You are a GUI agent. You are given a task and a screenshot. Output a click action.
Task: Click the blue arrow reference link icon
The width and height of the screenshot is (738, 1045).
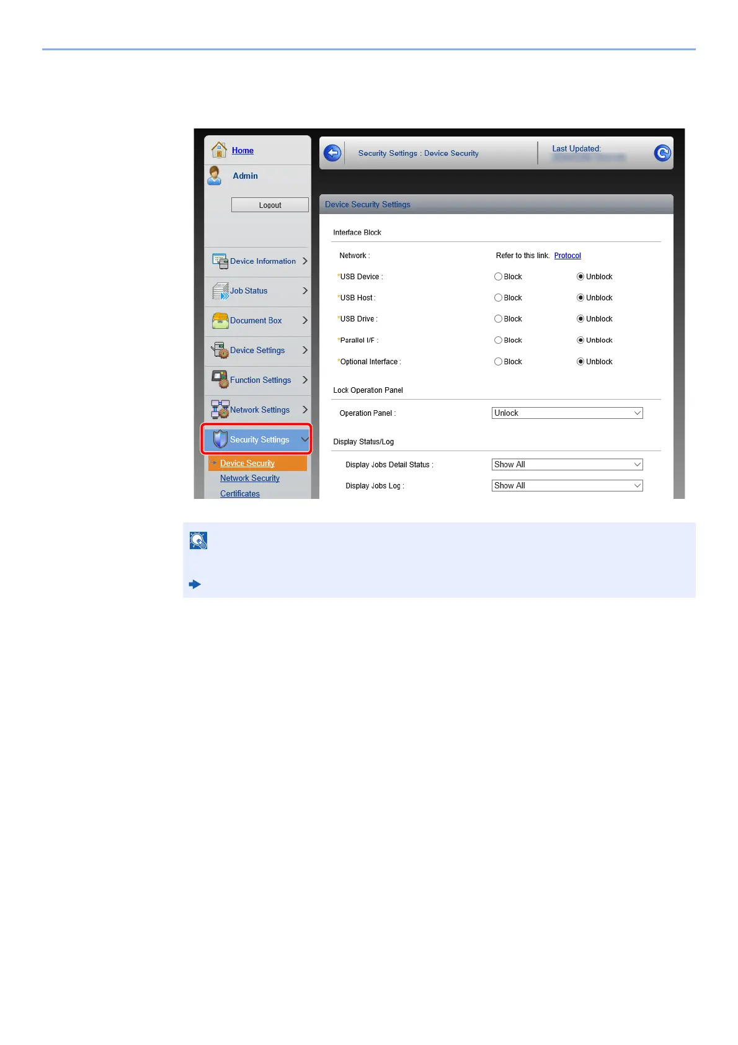pyautogui.click(x=195, y=585)
